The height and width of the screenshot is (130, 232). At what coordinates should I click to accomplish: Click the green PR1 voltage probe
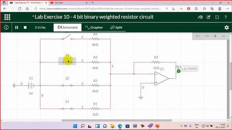point(179,71)
